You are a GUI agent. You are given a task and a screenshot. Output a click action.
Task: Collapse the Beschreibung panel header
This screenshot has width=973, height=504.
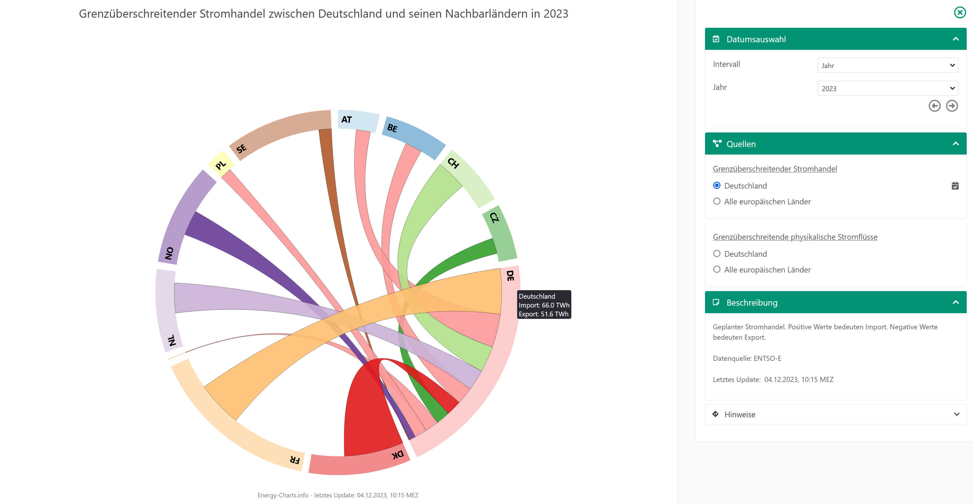[955, 302]
